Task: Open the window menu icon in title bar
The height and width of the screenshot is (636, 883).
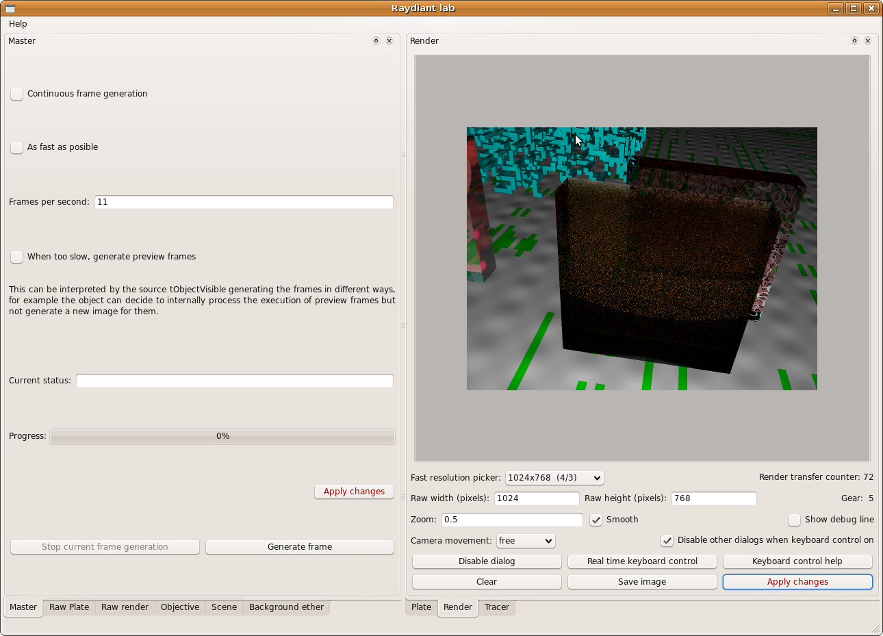Action: pyautogui.click(x=10, y=8)
